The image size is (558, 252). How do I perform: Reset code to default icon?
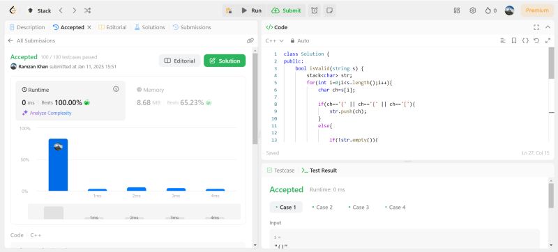click(x=536, y=41)
